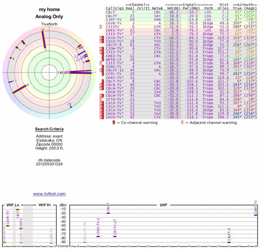Click the co-channel warning icon beside WDTB-LP

[x=102, y=59]
